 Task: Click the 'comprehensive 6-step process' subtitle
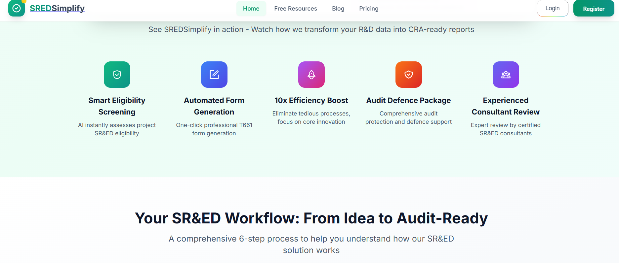(311, 244)
